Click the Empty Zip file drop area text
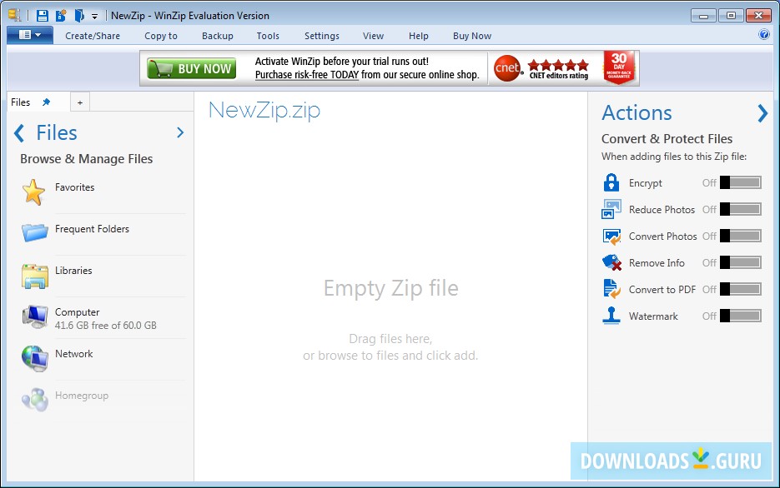This screenshot has width=780, height=488. 391,288
